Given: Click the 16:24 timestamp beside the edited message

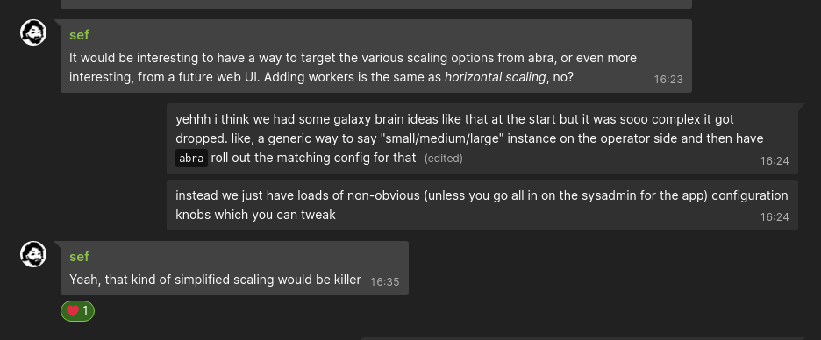Looking at the screenshot, I should tap(775, 161).
